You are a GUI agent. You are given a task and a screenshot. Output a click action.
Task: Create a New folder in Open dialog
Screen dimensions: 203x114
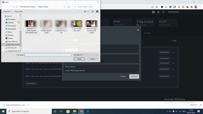(19, 11)
